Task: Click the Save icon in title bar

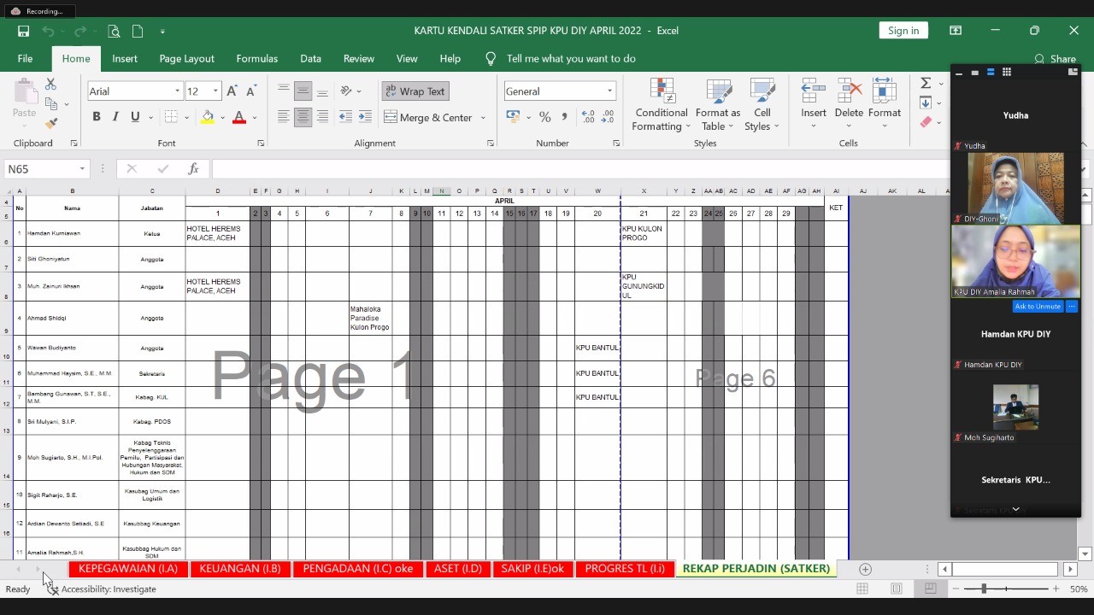Action: [x=24, y=31]
